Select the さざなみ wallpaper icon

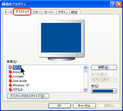[x=10, y=90]
